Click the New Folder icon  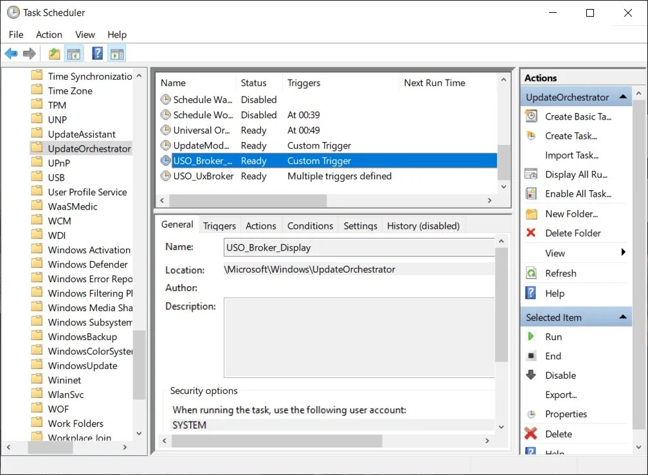point(531,213)
